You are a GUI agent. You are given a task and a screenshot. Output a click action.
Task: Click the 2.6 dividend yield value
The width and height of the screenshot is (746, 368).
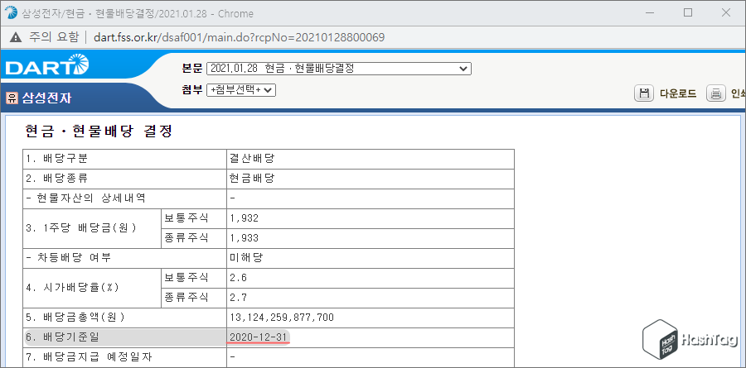(x=239, y=278)
